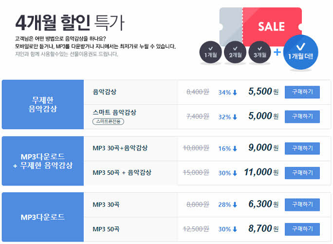Screen dimensions: 333x244
Task: Select the MP3다운로드 + 무제한 음악감상 category
Action: click(43, 161)
